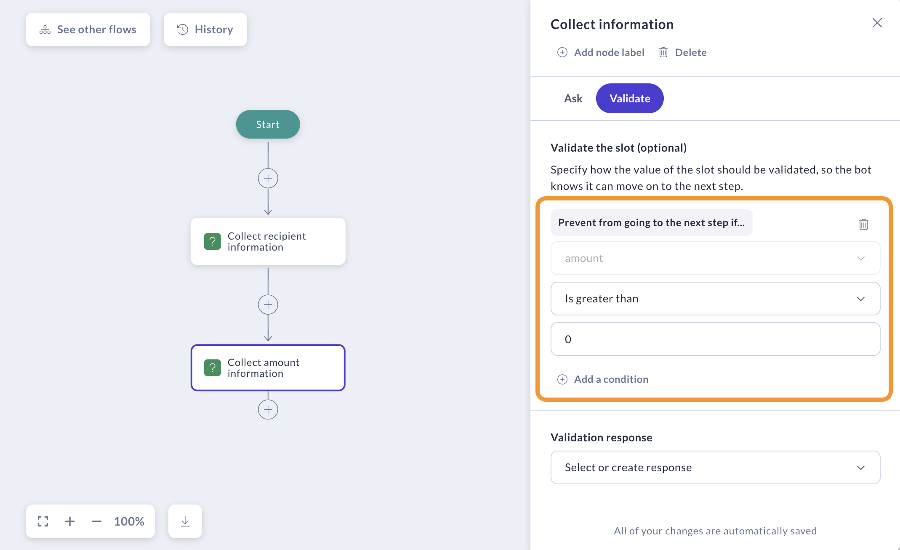Image resolution: width=900 pixels, height=550 pixels.
Task: Close the Collect information panel
Action: click(x=877, y=23)
